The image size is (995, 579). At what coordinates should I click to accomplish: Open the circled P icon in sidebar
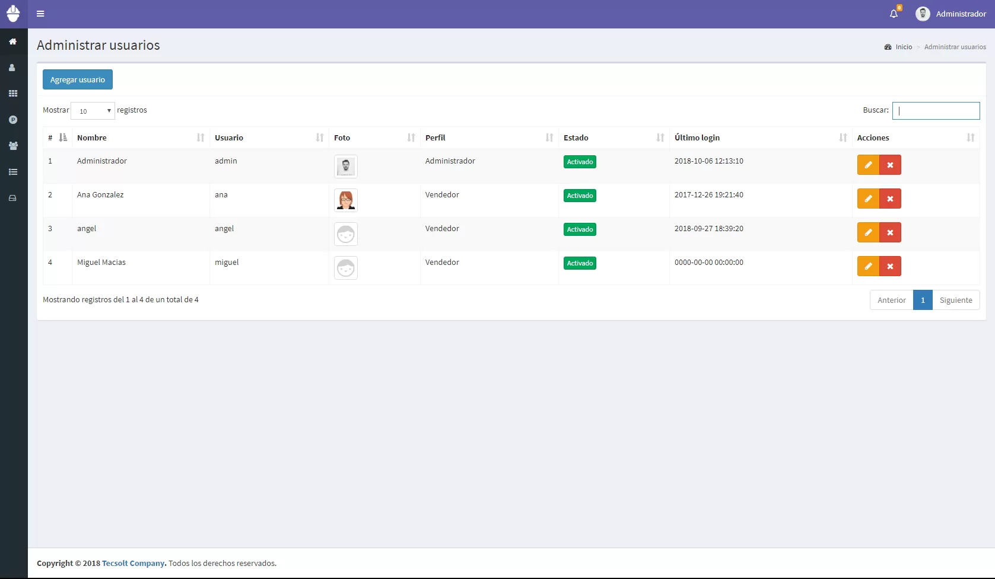12,120
